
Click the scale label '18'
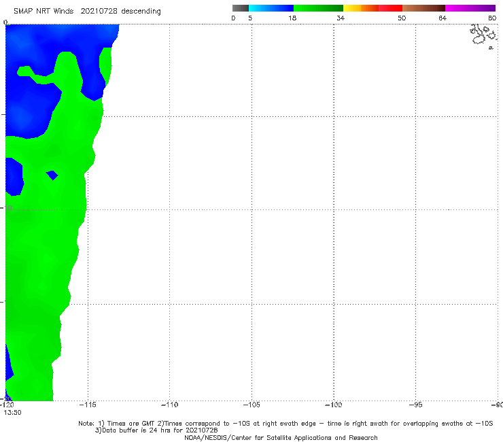(292, 18)
